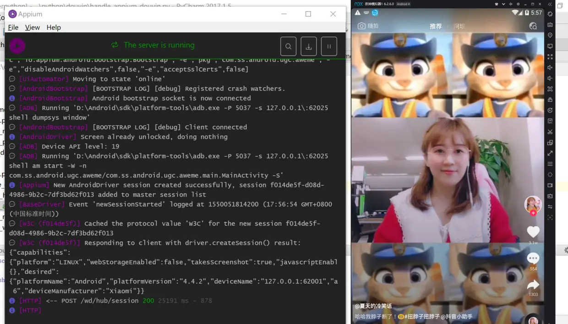Switch to the 推荐 tab in Douyin
Viewport: 568px width, 324px height.
click(436, 27)
